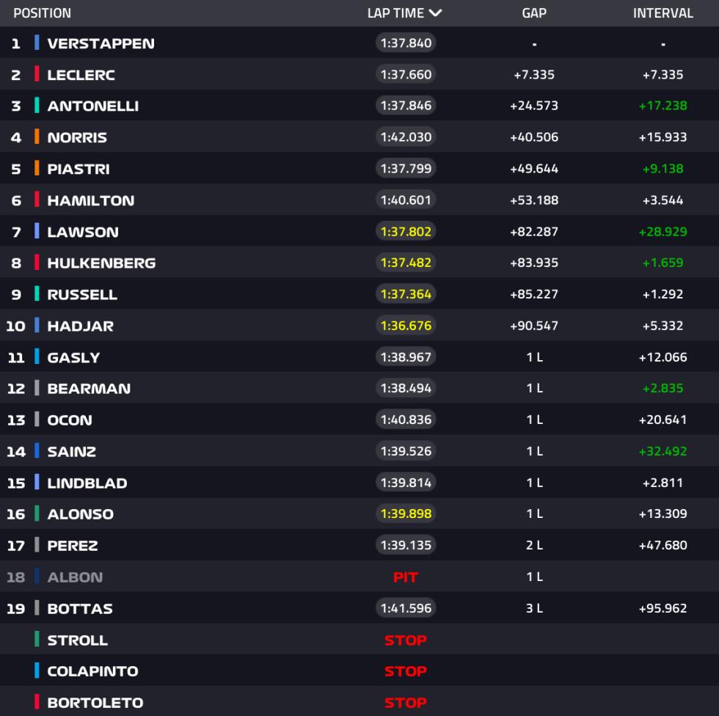Click Verstappen's blue team color bar
The width and height of the screenshot is (719, 716).
click(x=37, y=43)
